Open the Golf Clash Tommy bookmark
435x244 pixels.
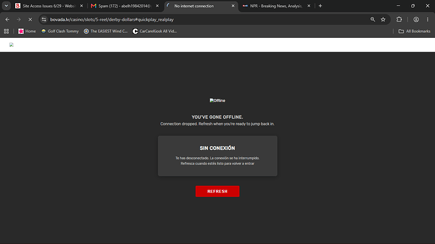click(60, 31)
